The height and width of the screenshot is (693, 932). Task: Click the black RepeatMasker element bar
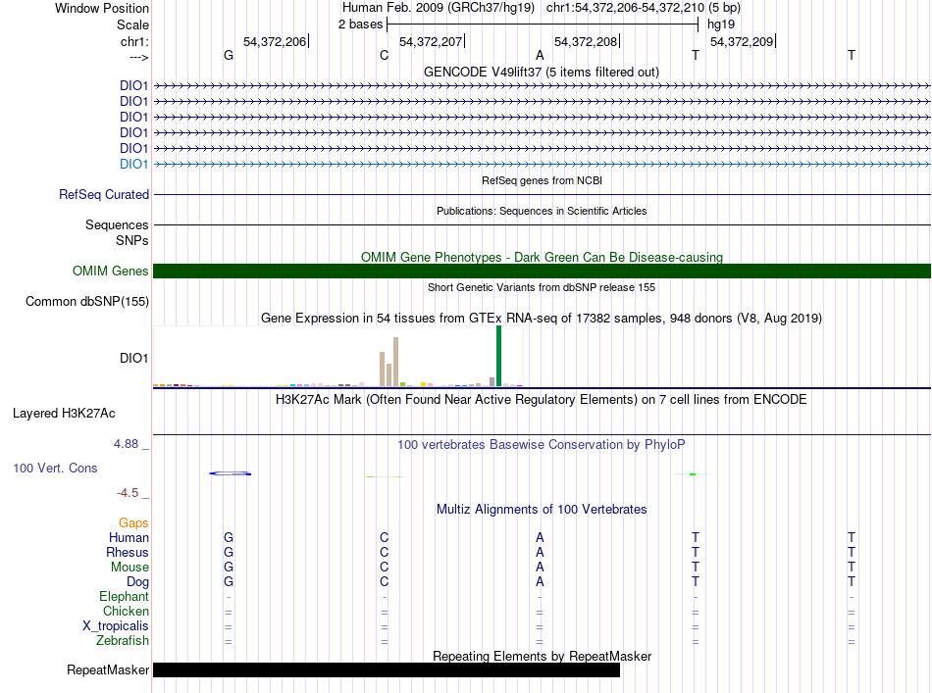click(387, 669)
